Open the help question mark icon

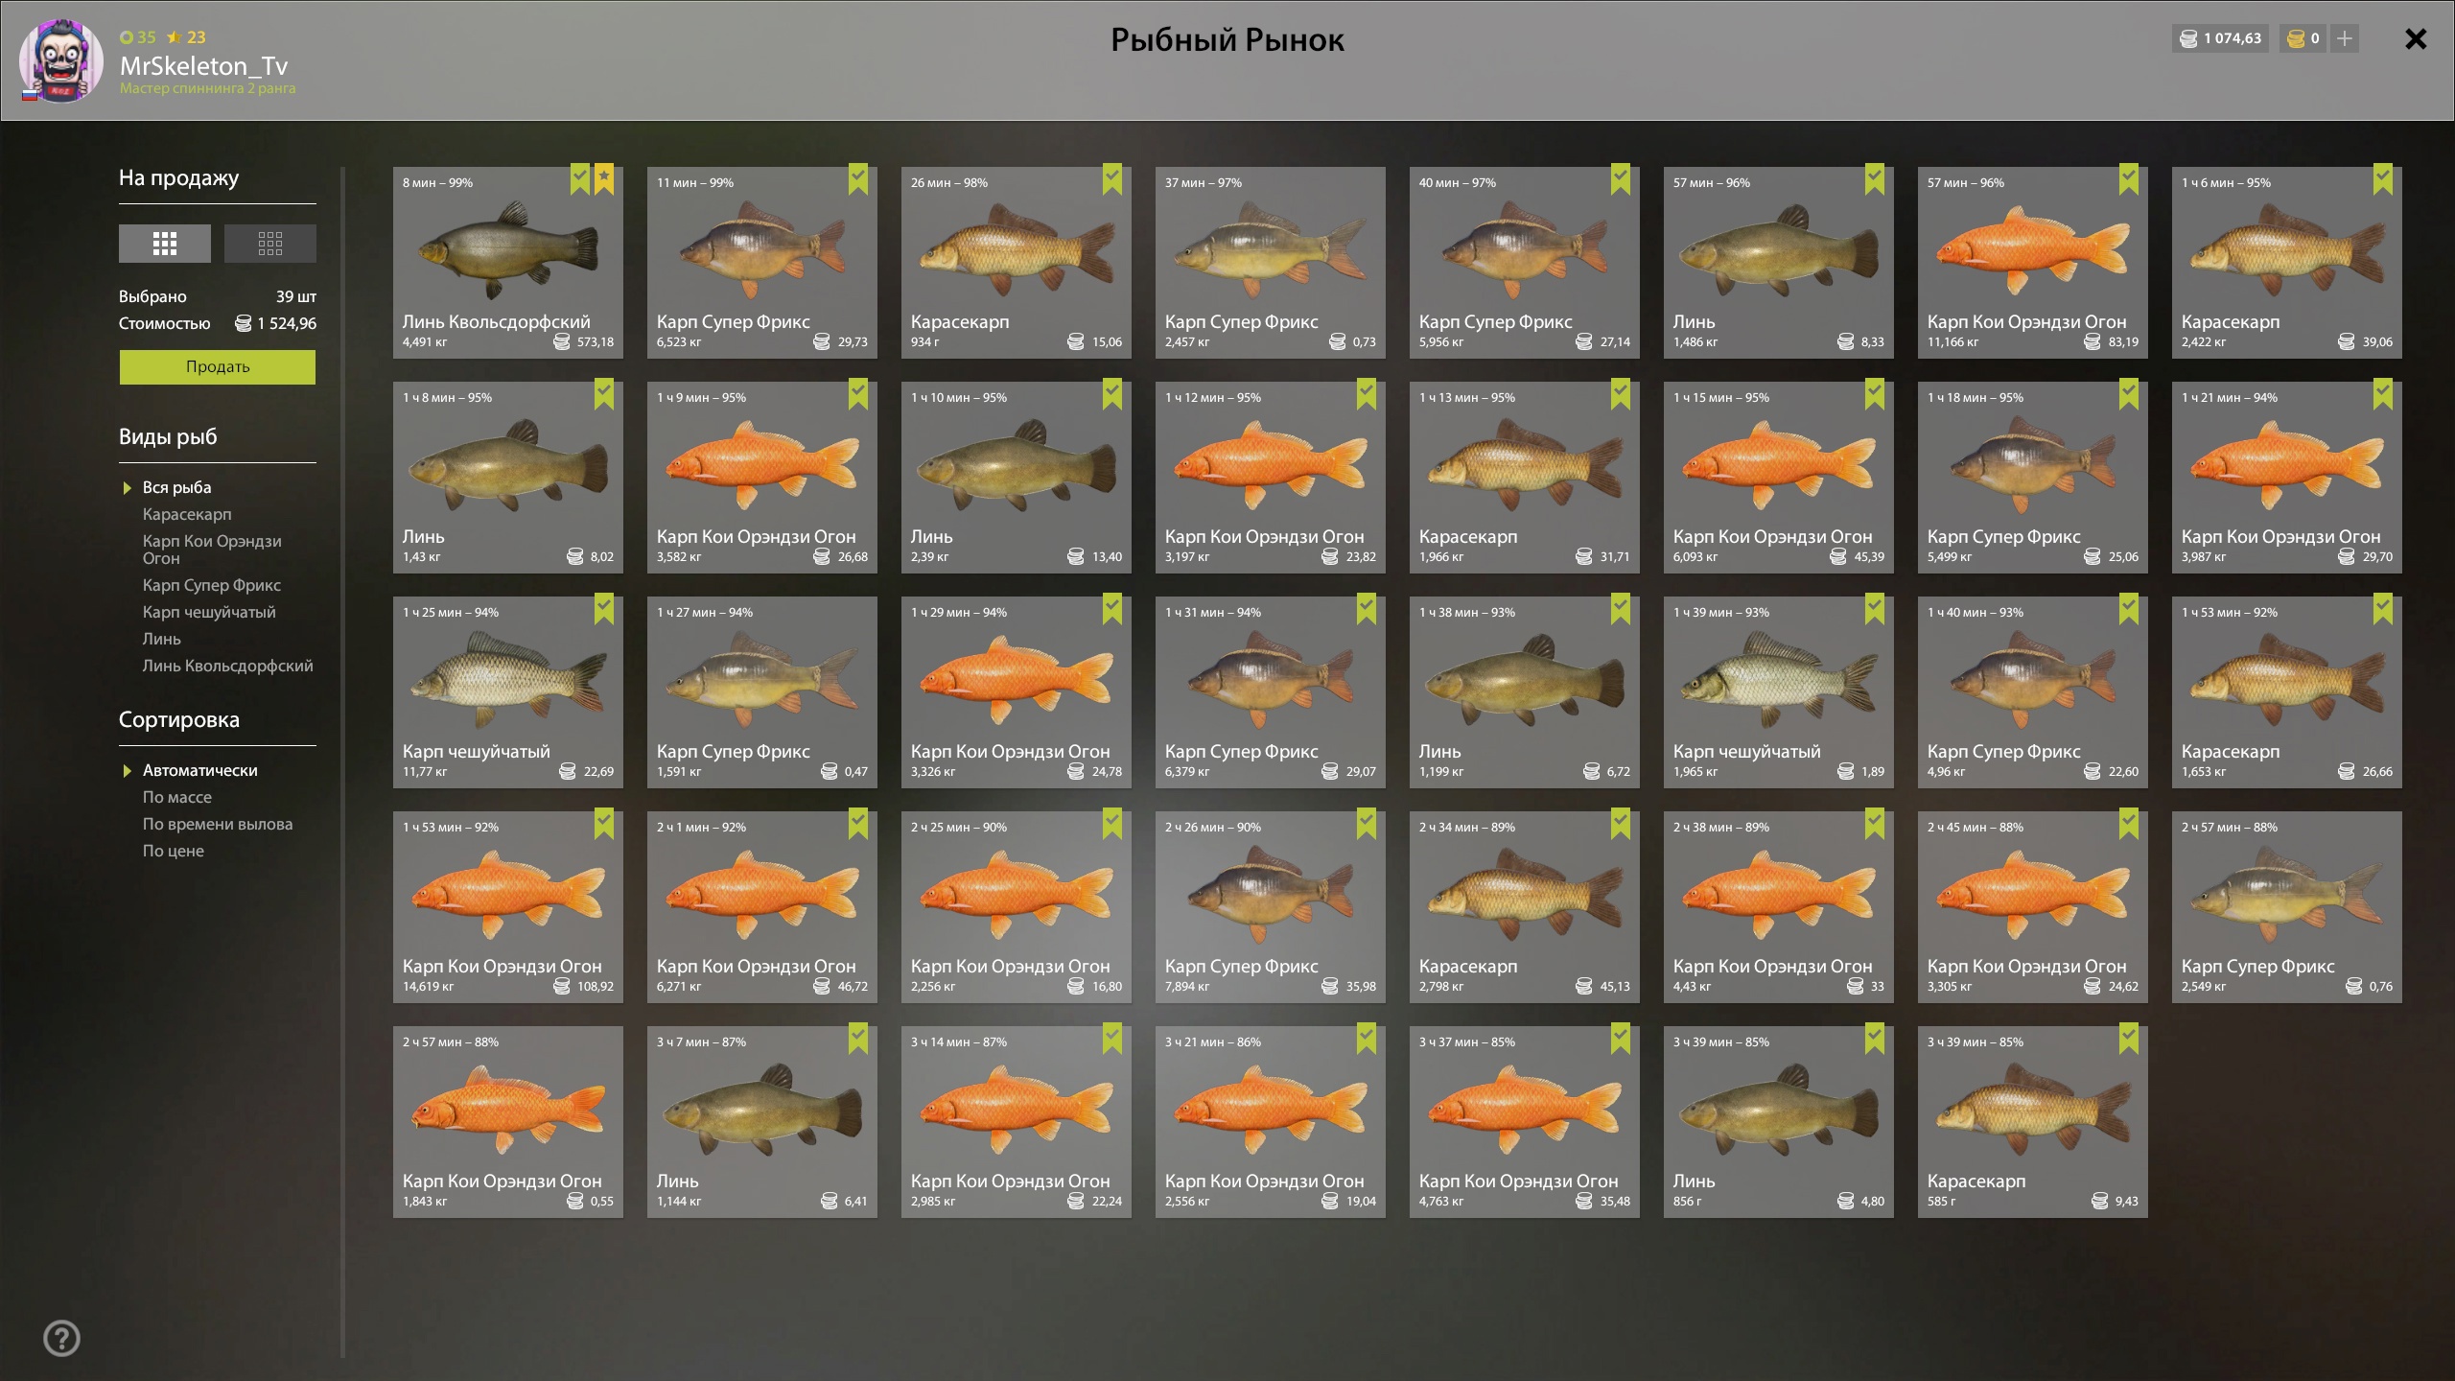pos(62,1338)
